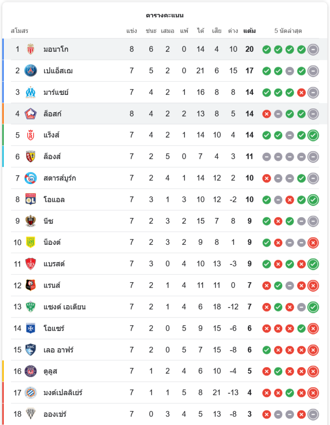Click the Lyon OL club logo
The width and height of the screenshot is (330, 425).
point(30,199)
